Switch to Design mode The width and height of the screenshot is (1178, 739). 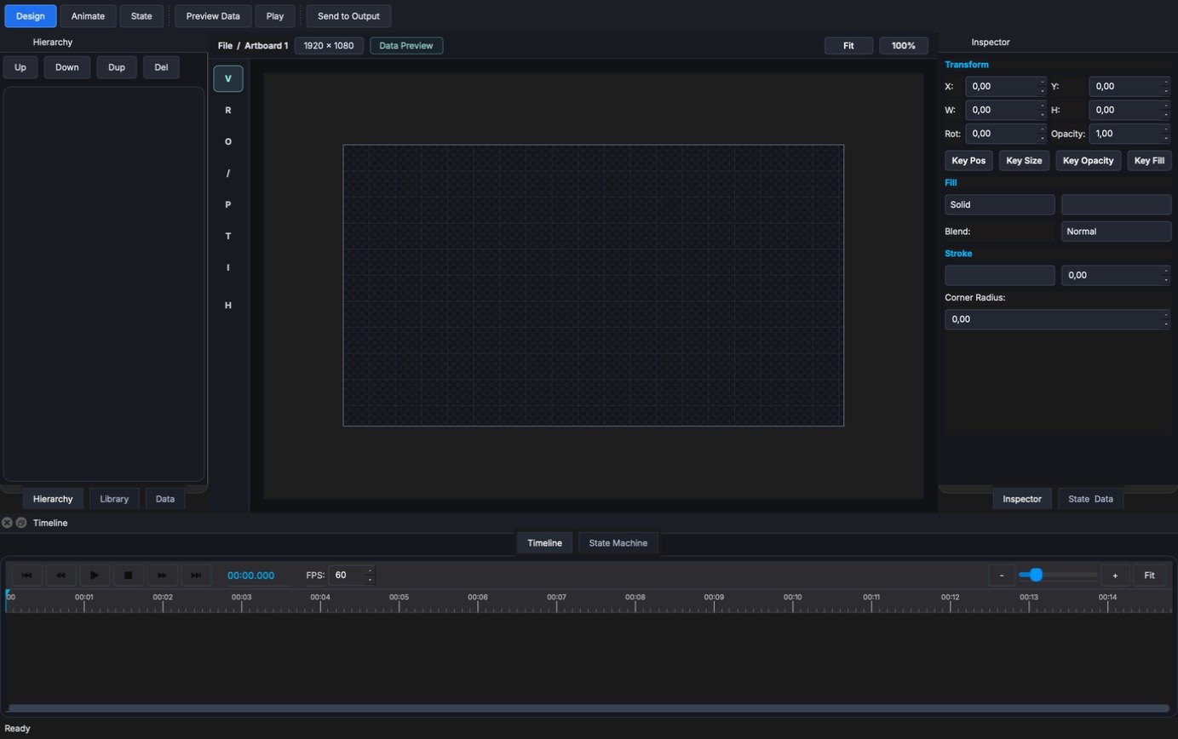click(x=31, y=16)
